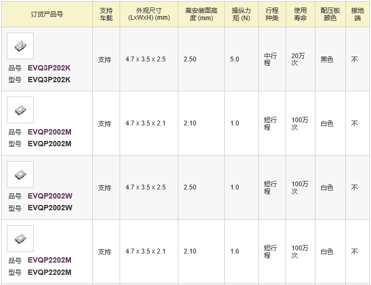This screenshot has width=371, height=285.
Task: Follow the purple EVQ3P202K product link
Action: [x=49, y=68]
